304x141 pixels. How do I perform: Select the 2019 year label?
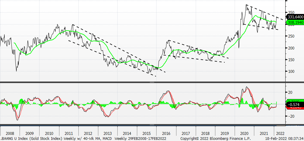(225, 133)
